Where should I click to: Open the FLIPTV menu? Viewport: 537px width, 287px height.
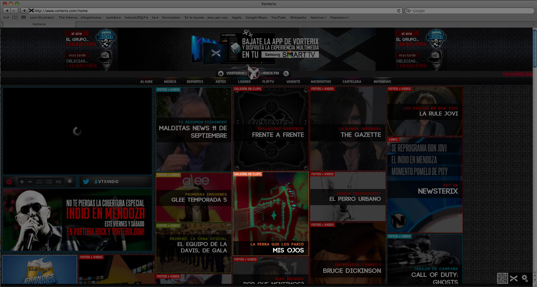[268, 82]
